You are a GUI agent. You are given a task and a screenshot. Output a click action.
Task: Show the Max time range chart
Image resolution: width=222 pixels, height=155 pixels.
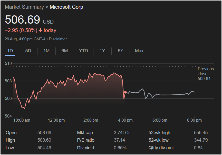139,51
